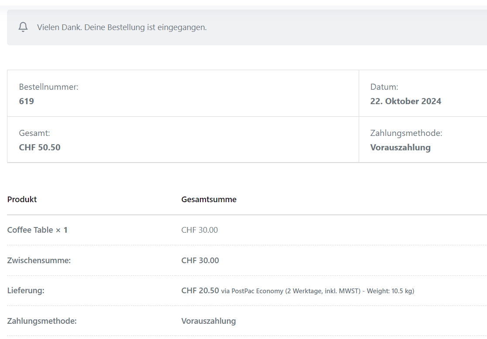Viewport: 487px width, 339px height.
Task: Click the Datum label
Action: pyautogui.click(x=384, y=87)
